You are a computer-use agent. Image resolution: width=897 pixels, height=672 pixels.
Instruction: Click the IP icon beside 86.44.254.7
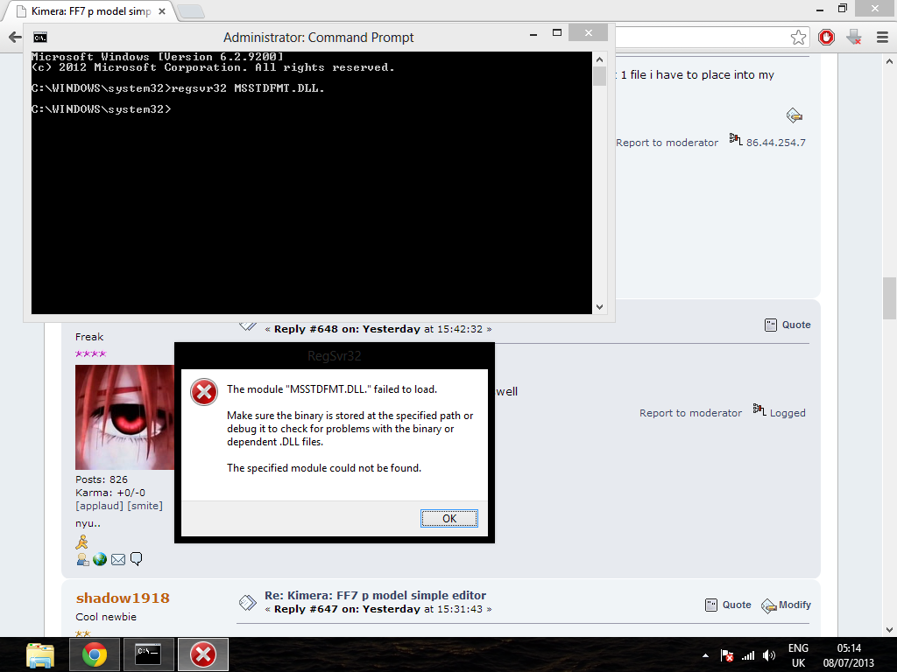[x=736, y=139]
